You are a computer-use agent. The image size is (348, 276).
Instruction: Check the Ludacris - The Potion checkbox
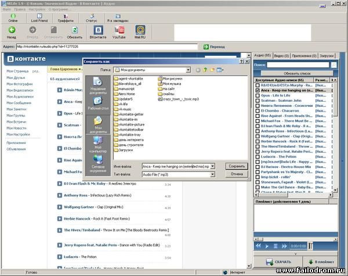click(x=258, y=157)
